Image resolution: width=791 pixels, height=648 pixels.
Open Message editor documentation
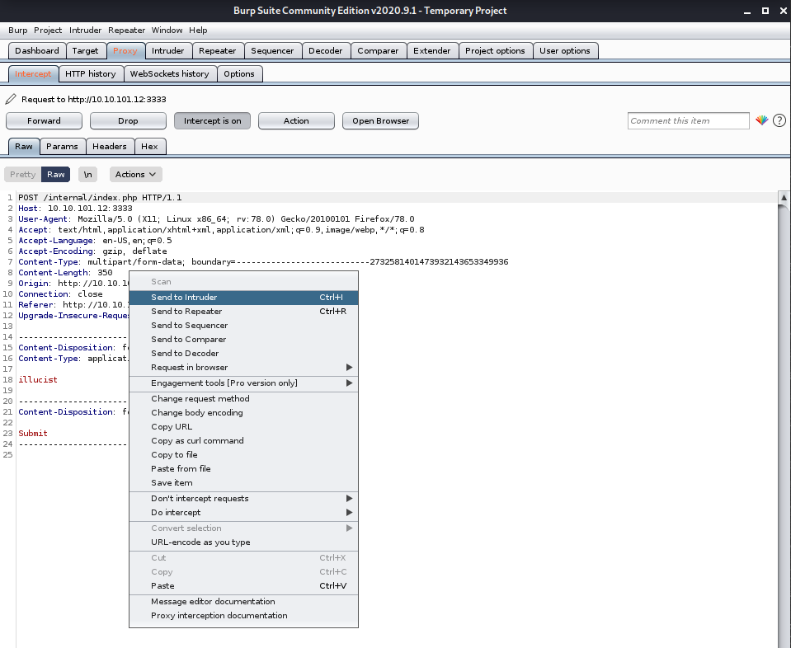[243, 602]
